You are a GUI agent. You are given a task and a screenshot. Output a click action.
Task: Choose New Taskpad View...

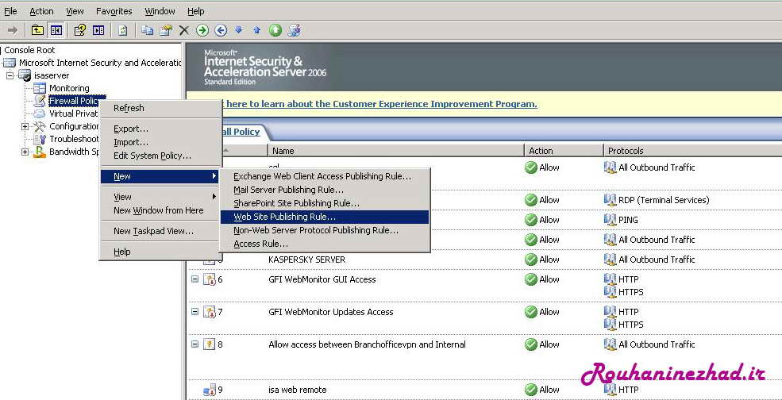[x=160, y=231]
